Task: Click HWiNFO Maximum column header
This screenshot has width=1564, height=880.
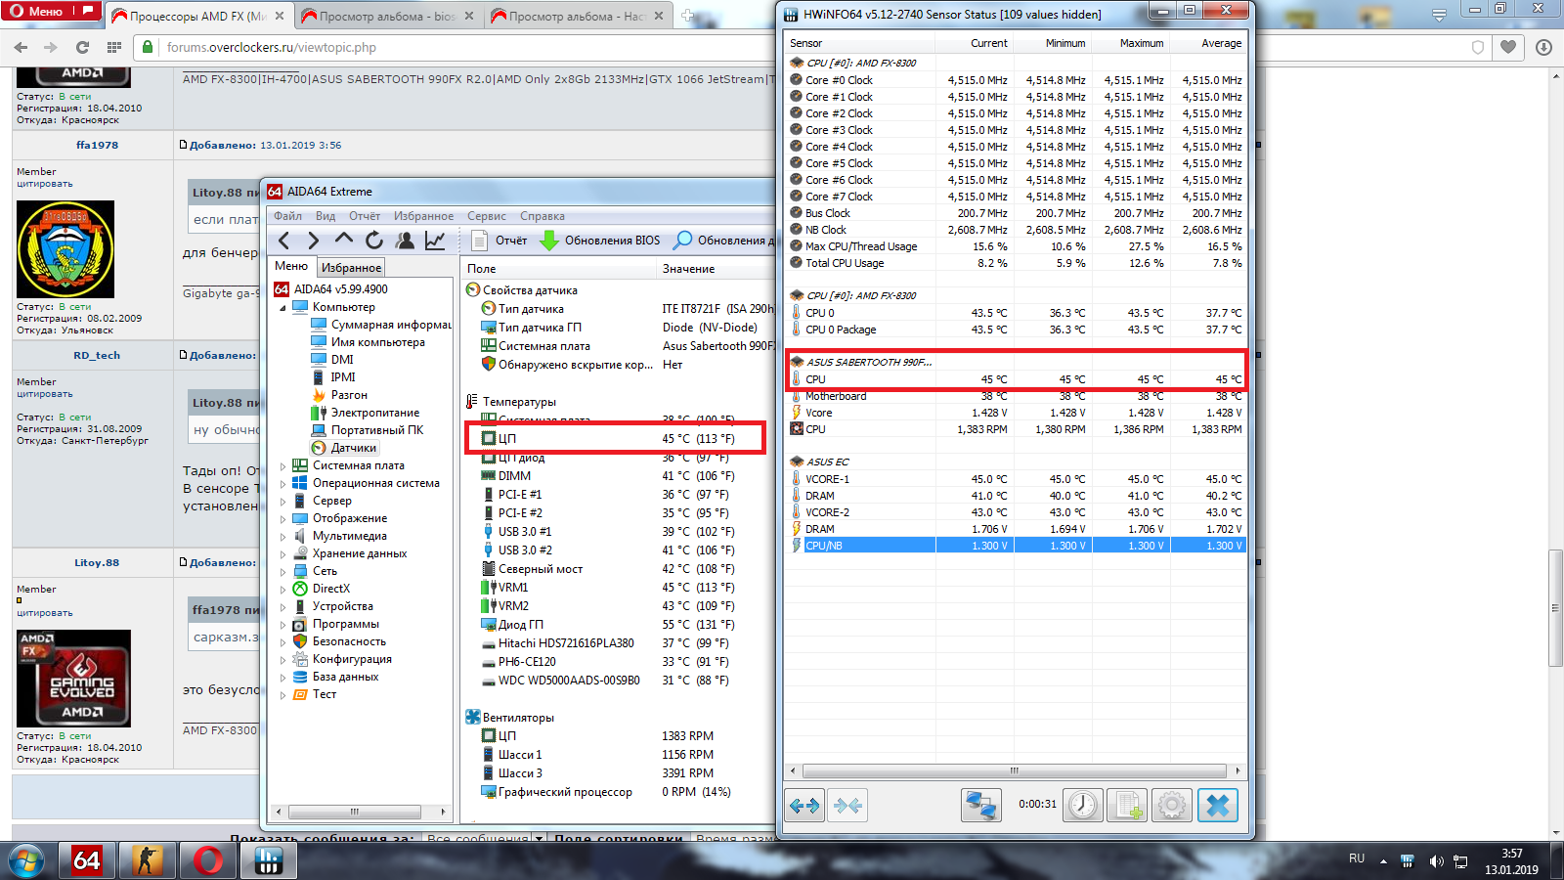Action: click(1141, 43)
